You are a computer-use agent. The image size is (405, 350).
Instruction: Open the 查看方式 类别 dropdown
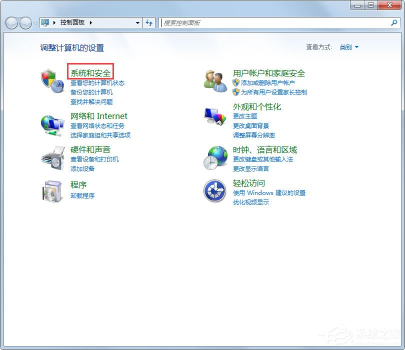348,47
